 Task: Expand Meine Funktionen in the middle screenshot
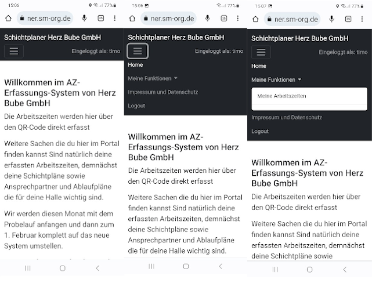[153, 78]
